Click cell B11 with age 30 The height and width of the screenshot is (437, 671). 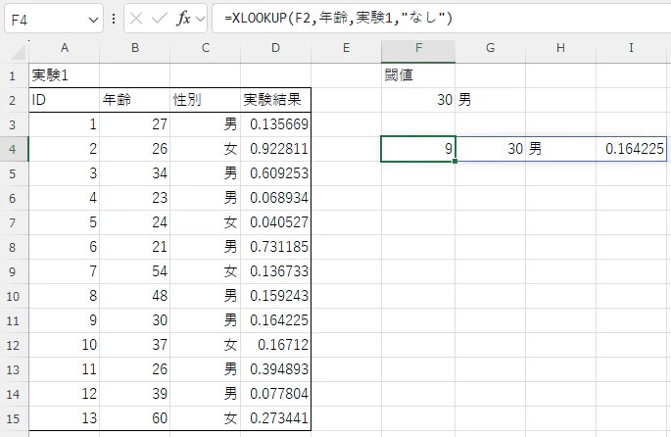[x=135, y=320]
